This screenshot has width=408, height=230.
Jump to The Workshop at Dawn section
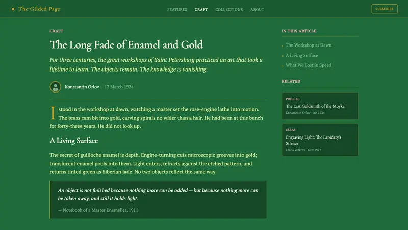(x=309, y=45)
